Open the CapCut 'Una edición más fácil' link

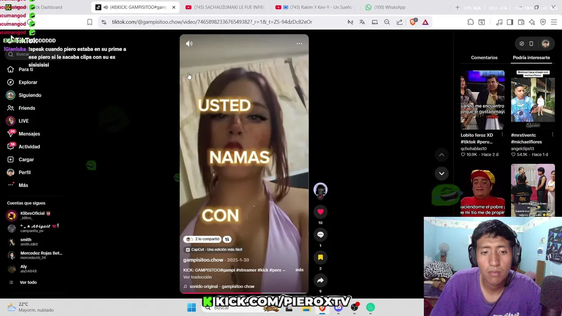pyautogui.click(x=214, y=249)
